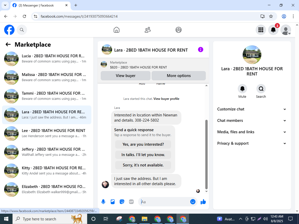Go to the Home feed icon
Viewport: 299px width, 224px height.
click(x=116, y=30)
